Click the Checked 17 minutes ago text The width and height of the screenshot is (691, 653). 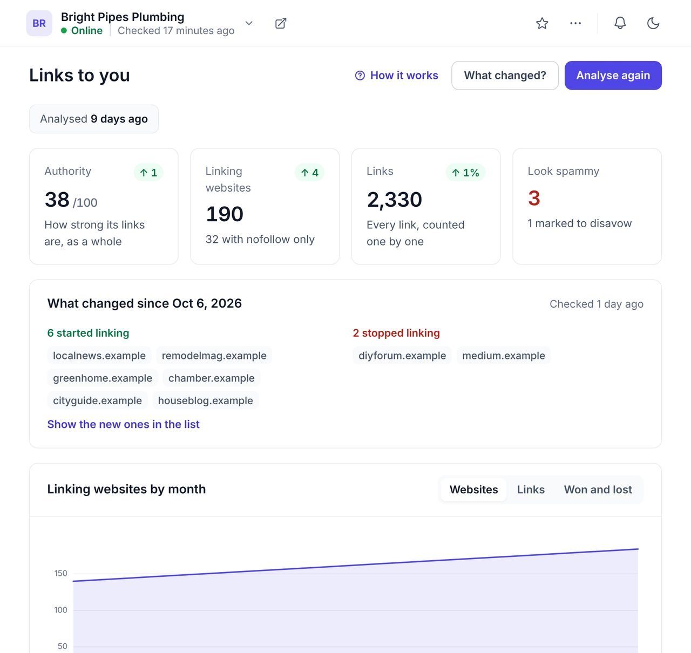176,31
